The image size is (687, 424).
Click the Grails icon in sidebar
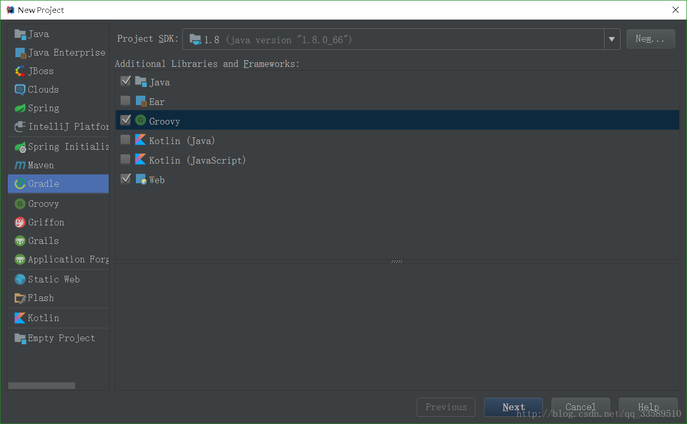20,241
